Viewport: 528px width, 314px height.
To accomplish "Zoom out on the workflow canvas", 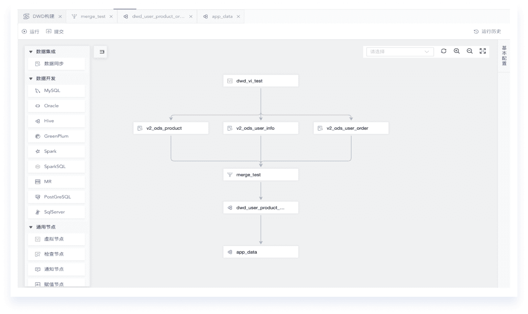I will point(470,51).
